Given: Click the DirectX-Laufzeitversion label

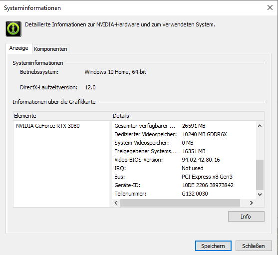Looking at the screenshot, I should click(x=49, y=87).
